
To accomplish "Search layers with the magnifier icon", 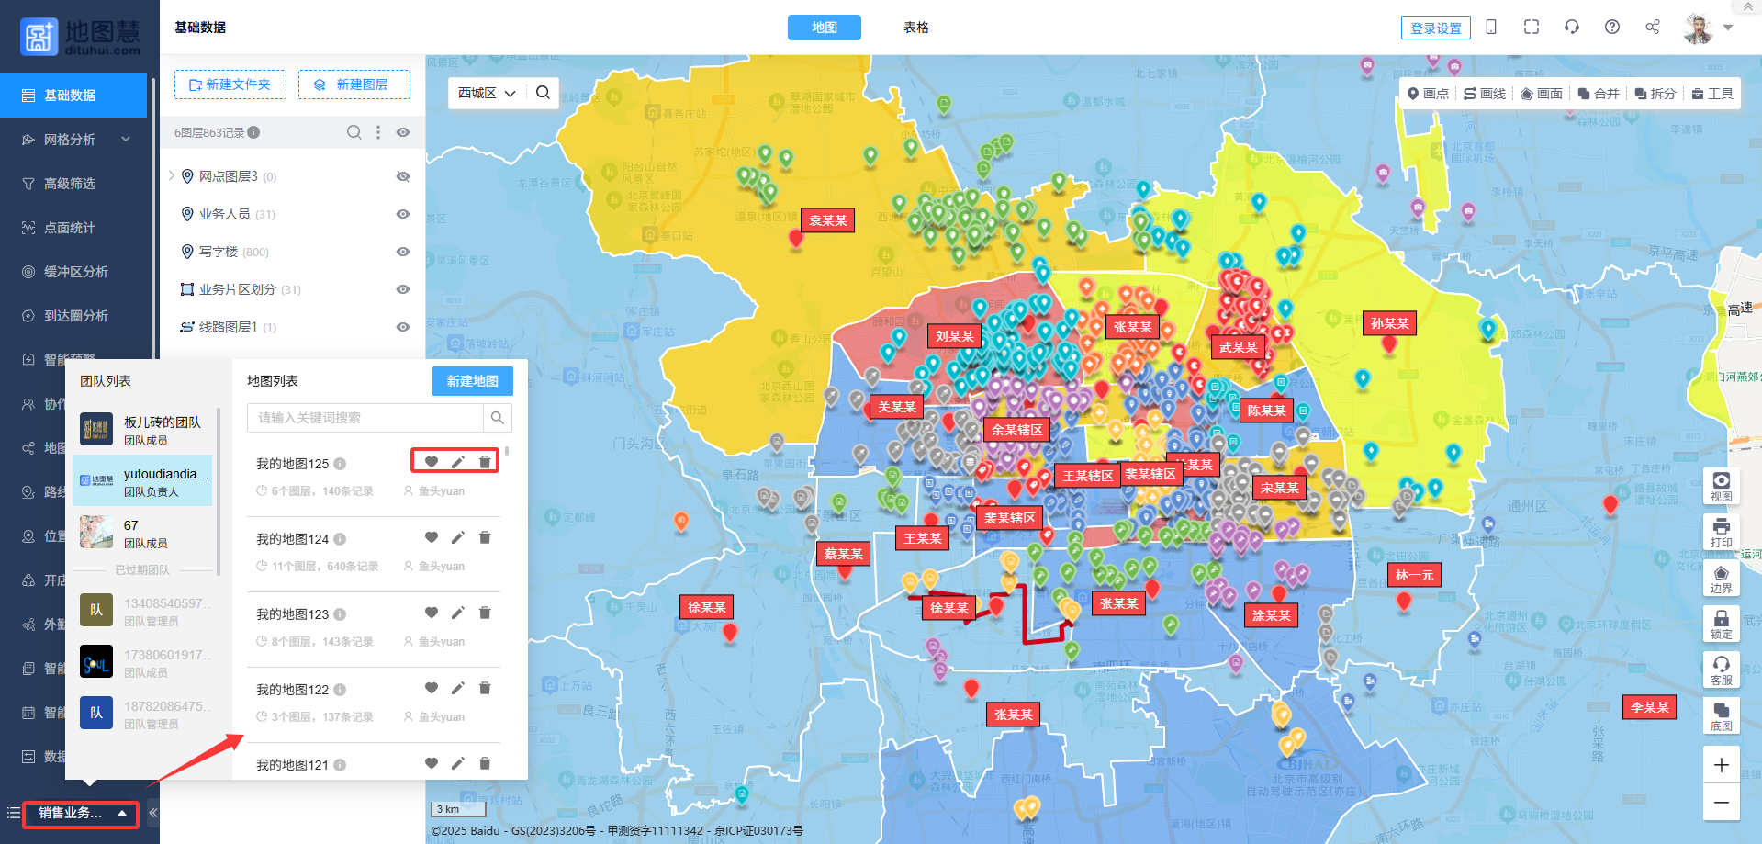I will [354, 132].
